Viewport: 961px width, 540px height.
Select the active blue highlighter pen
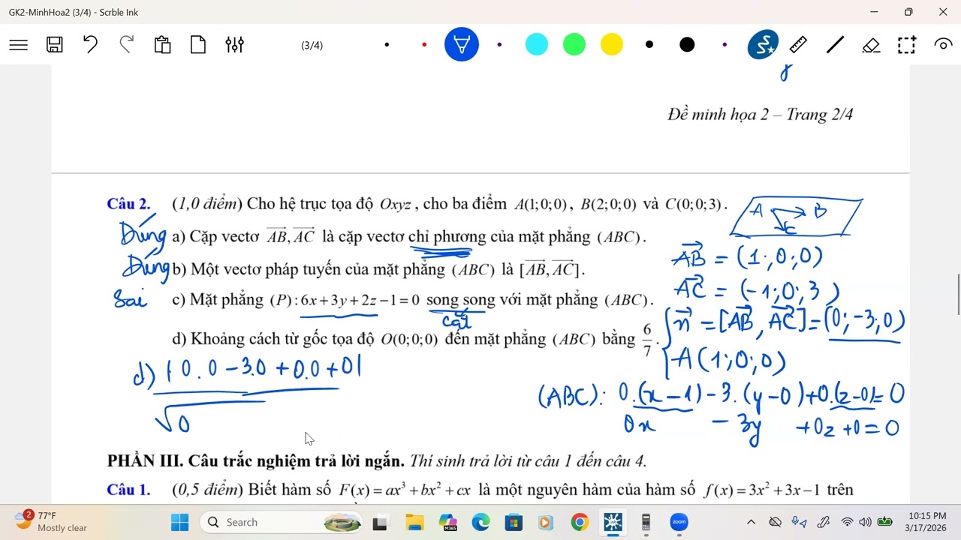tap(462, 45)
